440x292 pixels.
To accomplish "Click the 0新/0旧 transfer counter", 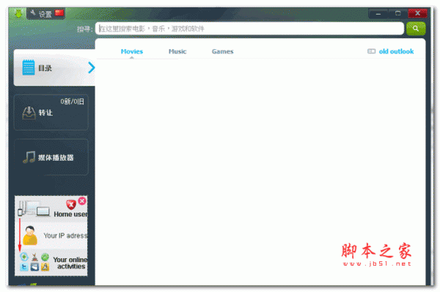I will coord(73,101).
